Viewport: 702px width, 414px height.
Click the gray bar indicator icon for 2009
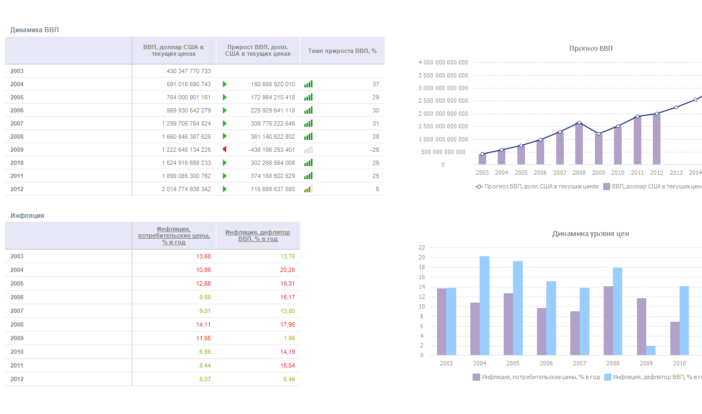pos(309,150)
